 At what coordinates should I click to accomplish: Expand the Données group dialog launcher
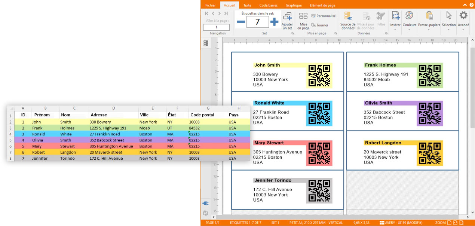click(386, 34)
